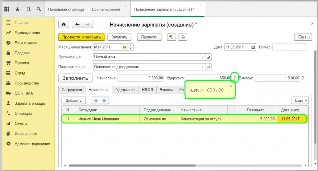Switch to Удержания tab
The width and height of the screenshot is (318, 171).
coord(126,90)
